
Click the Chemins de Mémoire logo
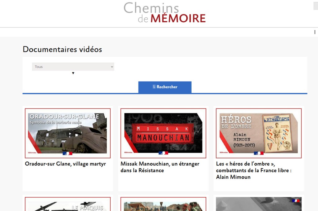(165, 12)
